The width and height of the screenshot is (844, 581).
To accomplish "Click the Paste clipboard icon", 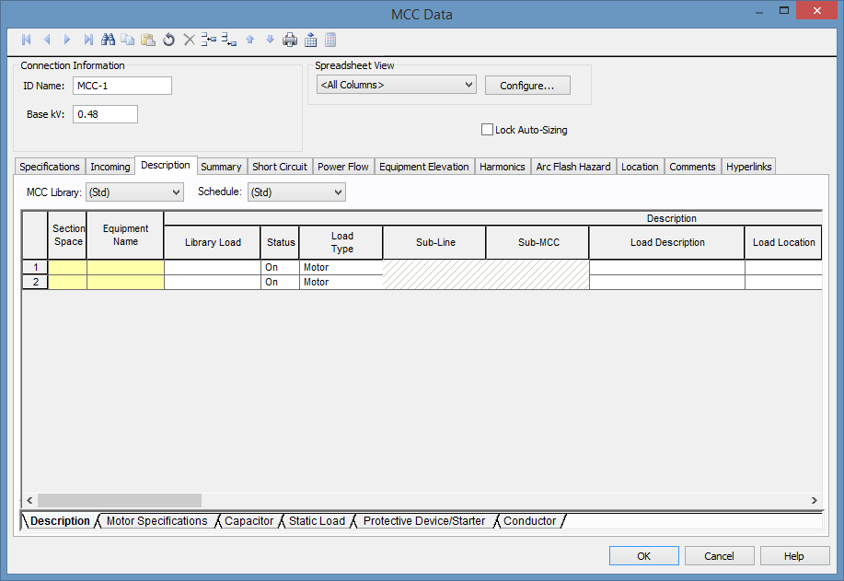I will [148, 40].
